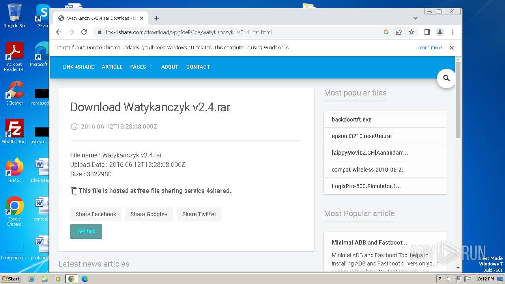Share this page using the share icon
Screen dimensions: 505x284
pos(399,32)
